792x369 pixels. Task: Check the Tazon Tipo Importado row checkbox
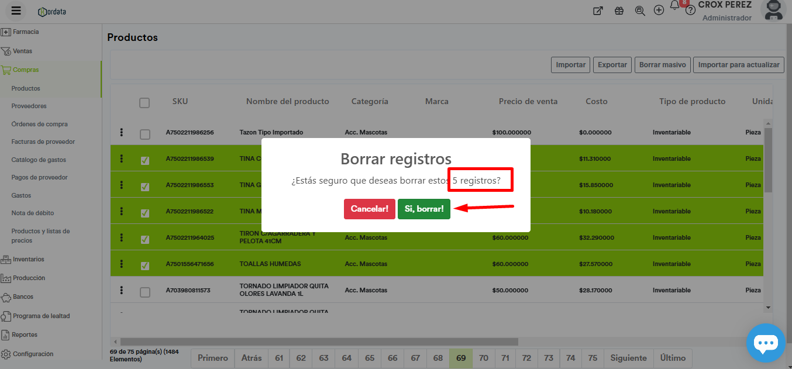[x=145, y=135]
